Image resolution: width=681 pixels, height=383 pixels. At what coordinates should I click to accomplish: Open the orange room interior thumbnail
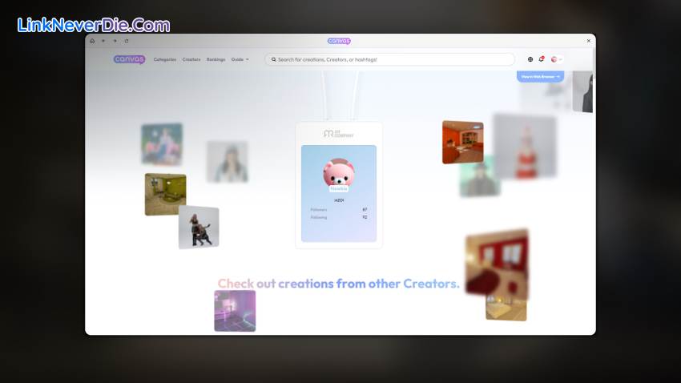462,142
